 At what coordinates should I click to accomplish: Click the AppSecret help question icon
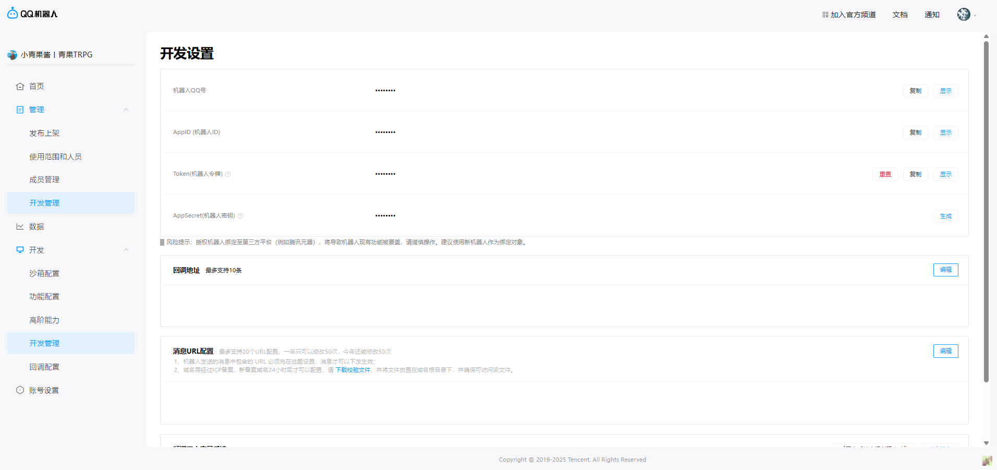coord(240,216)
